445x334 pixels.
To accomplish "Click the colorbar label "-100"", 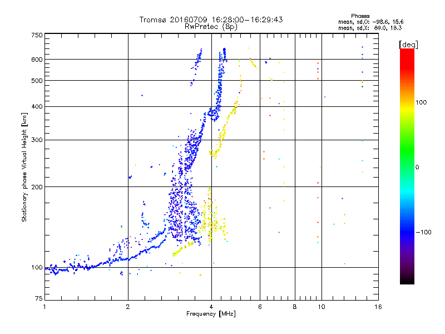I will click(x=423, y=232).
